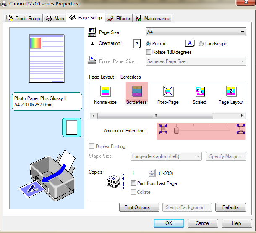Enable Print from Last Page
Screen dimensions: 256x233
tap(133, 183)
